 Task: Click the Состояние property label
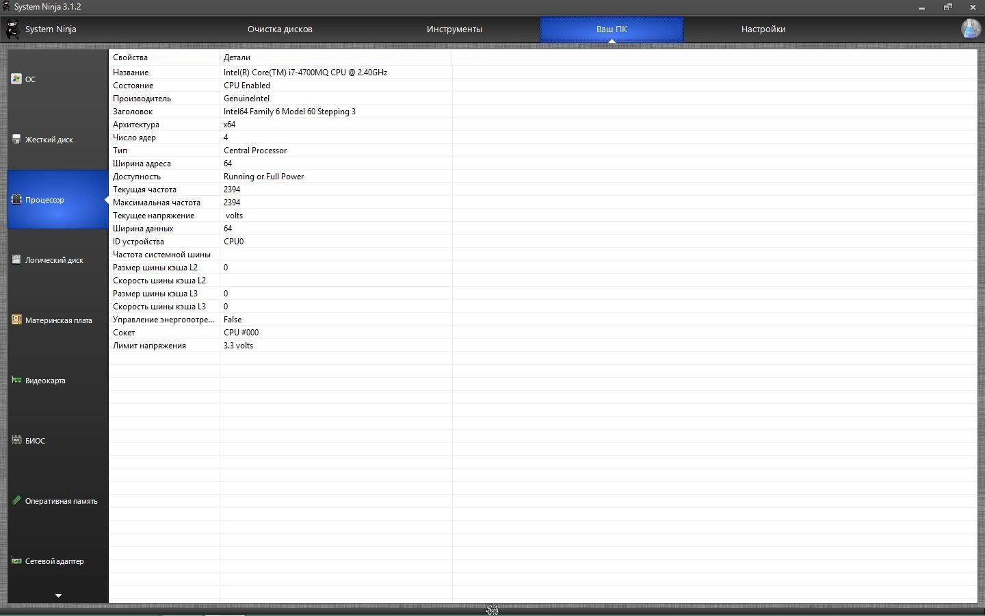[133, 86]
